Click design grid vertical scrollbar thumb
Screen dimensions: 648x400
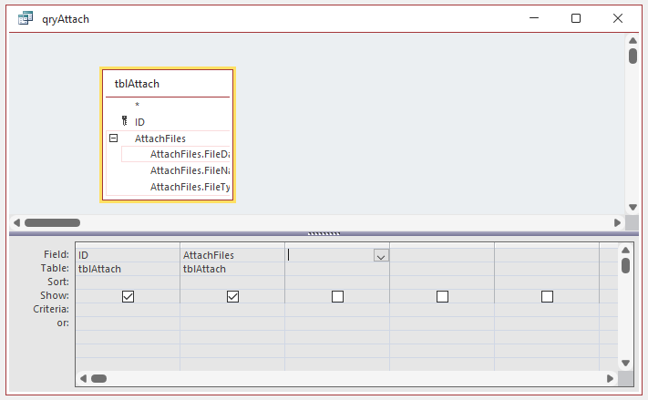(625, 266)
